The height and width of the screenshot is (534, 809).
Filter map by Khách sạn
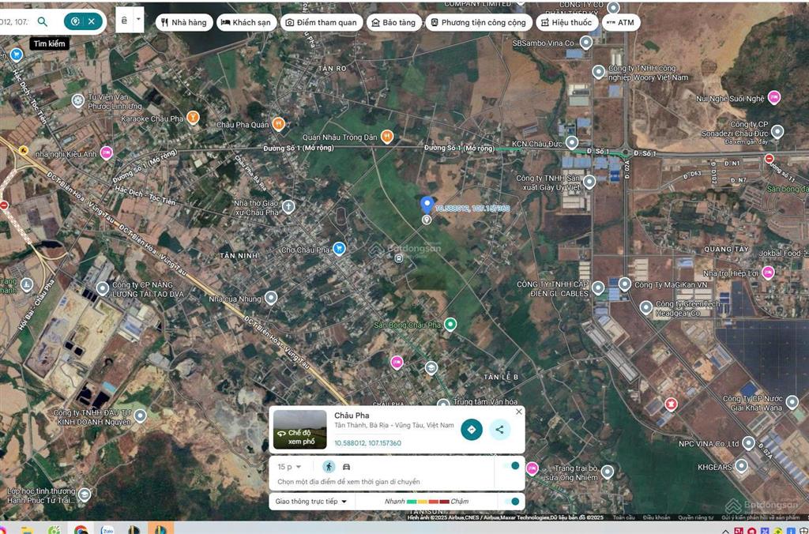click(246, 22)
